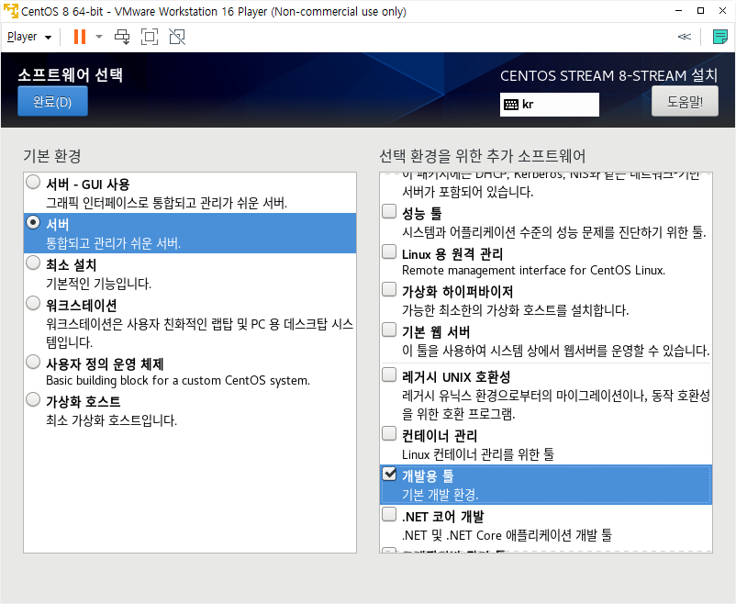
Task: Open the Player menu
Action: (29, 37)
